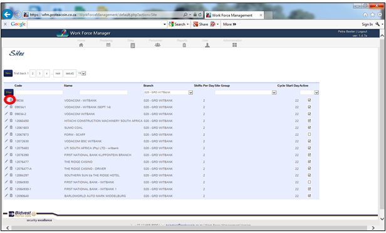Go back using the browser back arrow
Screen dimensions: 386x233
coord(7,14)
